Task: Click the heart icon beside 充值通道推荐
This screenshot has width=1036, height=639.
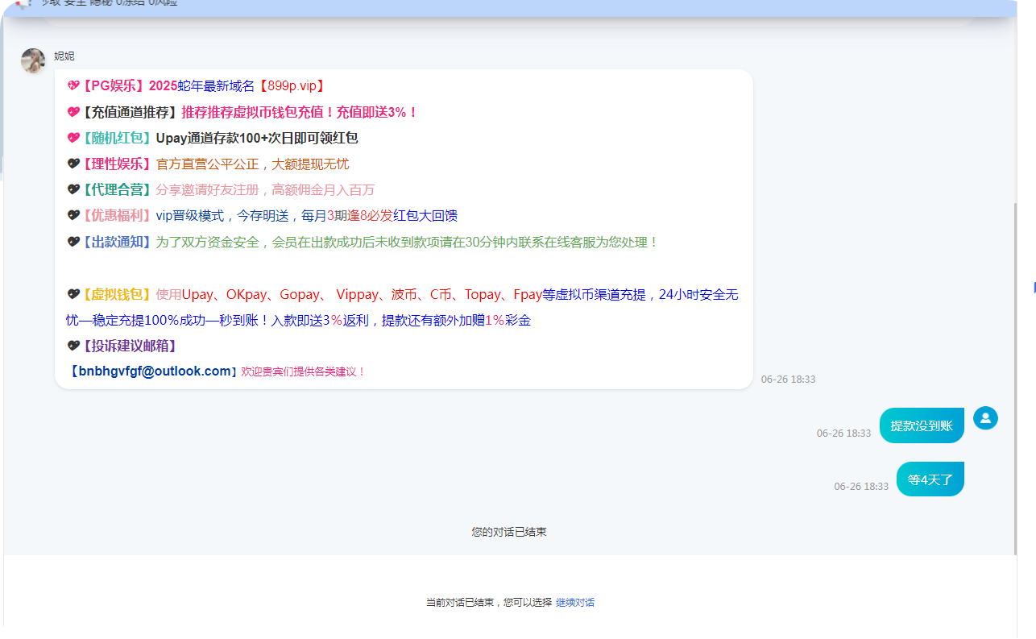Action: point(73,113)
